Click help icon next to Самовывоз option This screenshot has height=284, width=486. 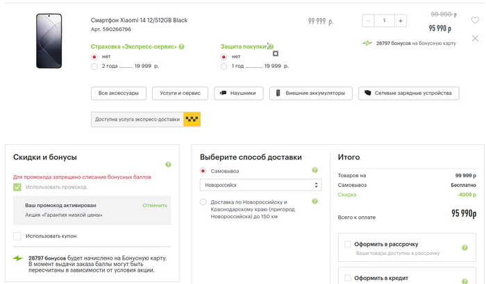315,170
